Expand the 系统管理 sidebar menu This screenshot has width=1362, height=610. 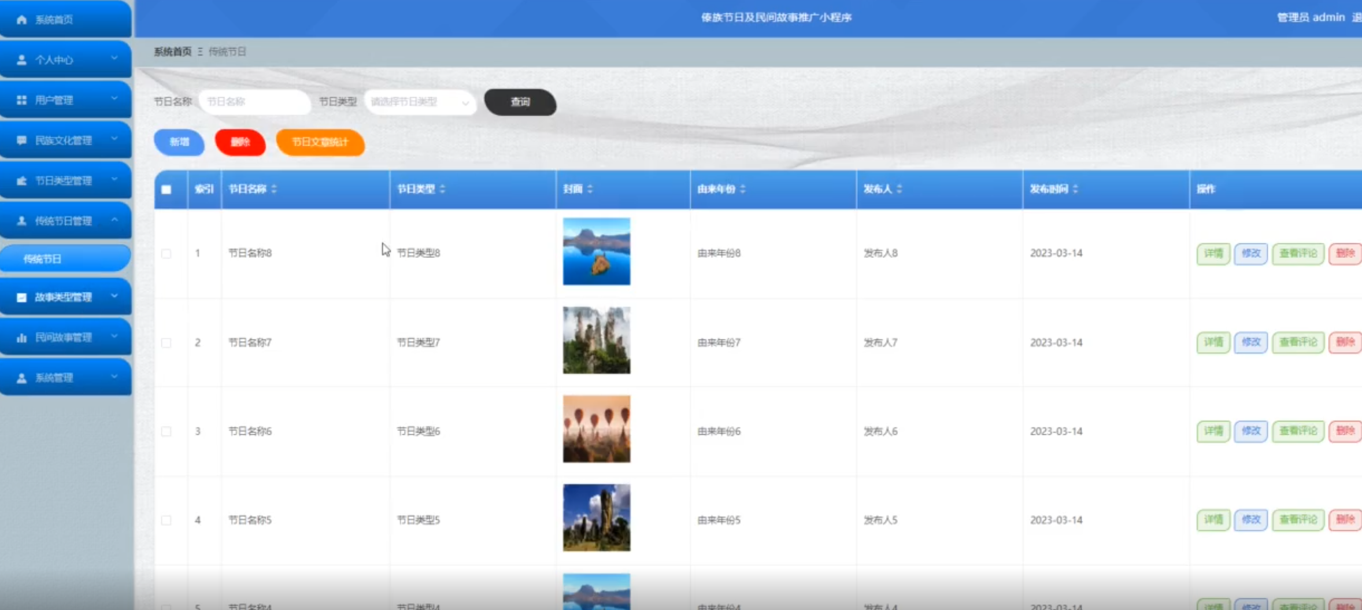click(65, 378)
